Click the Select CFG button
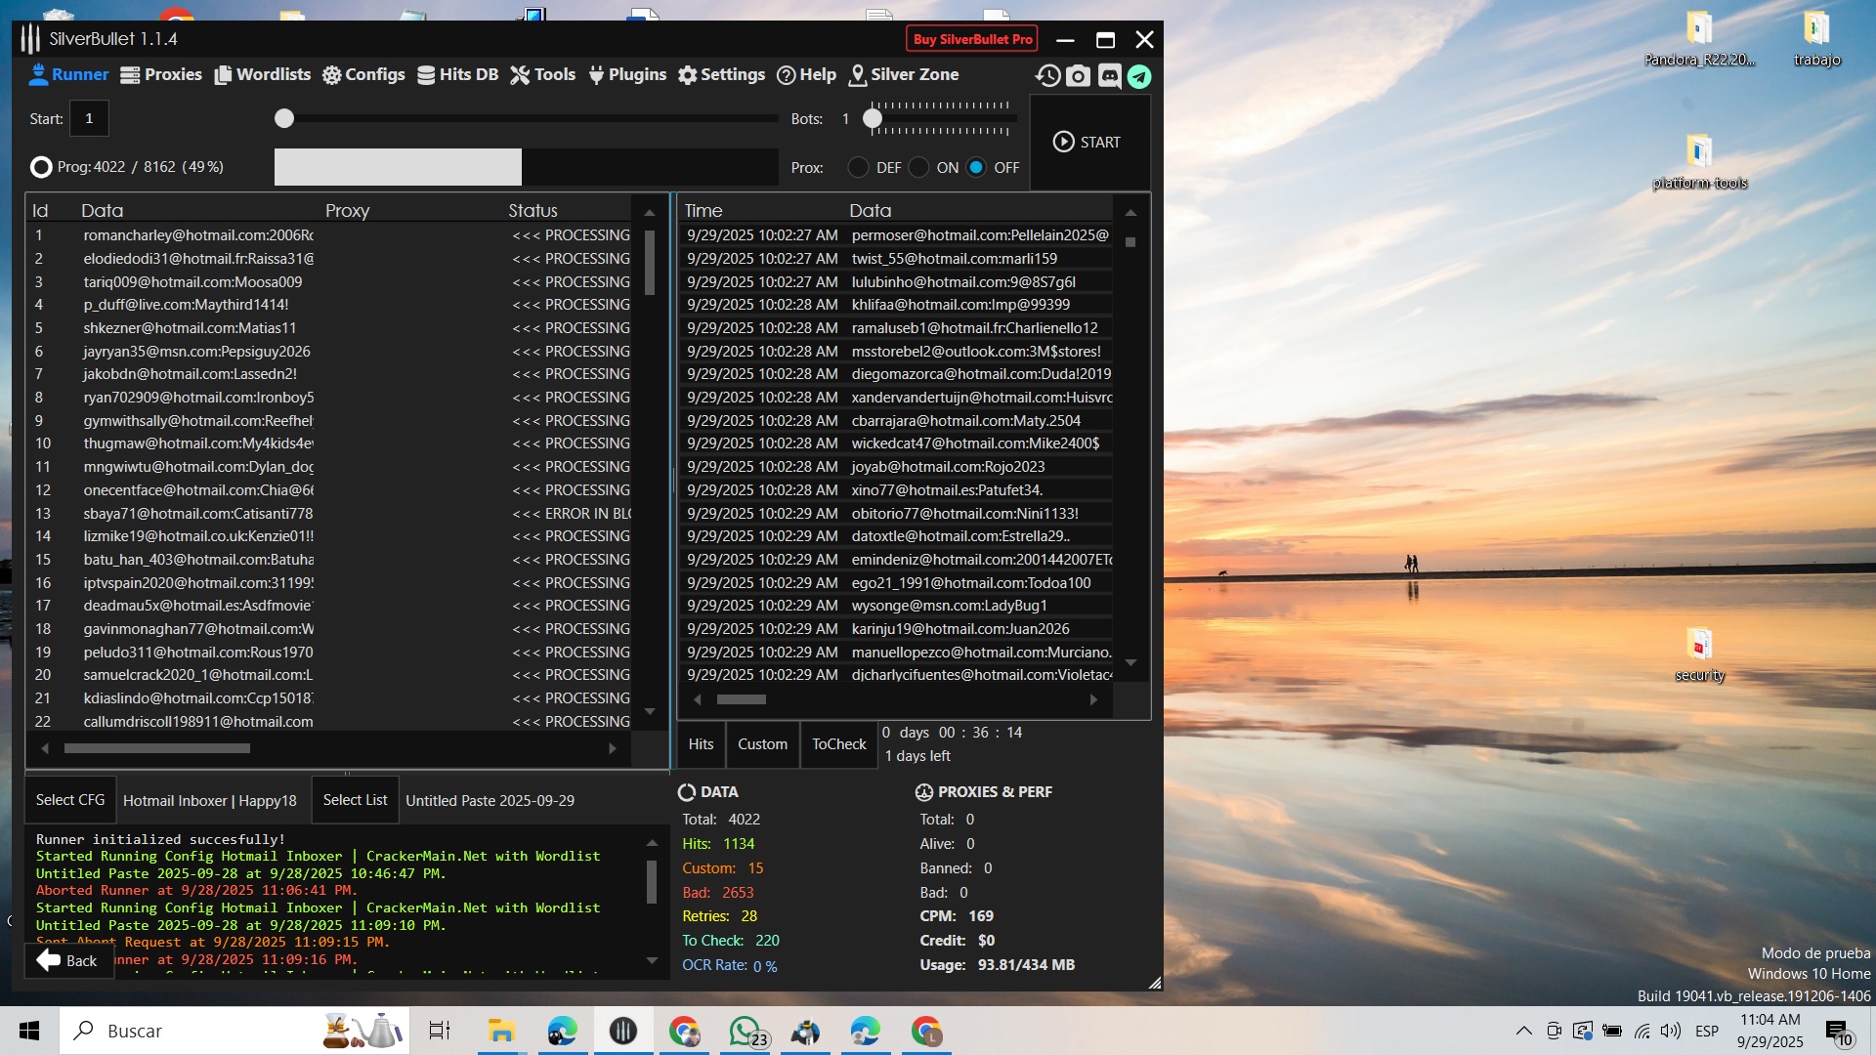1876x1055 pixels. (70, 799)
